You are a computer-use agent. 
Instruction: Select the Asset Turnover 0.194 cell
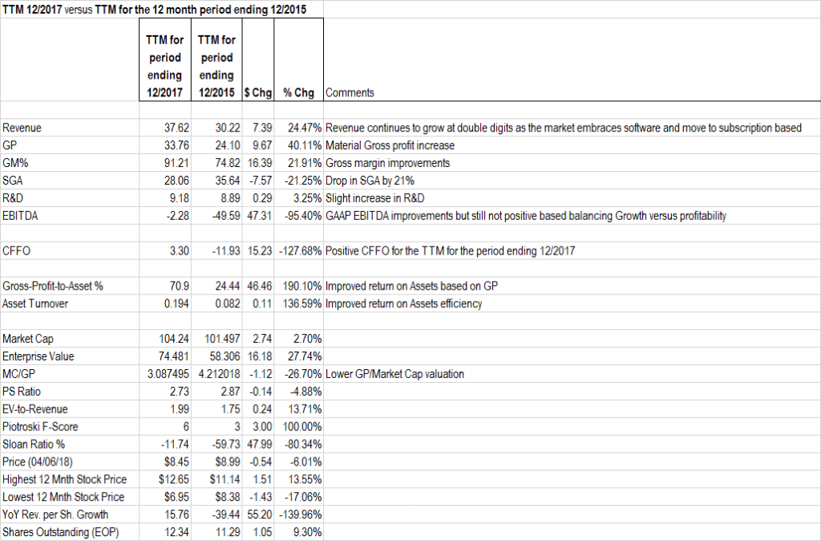click(176, 304)
